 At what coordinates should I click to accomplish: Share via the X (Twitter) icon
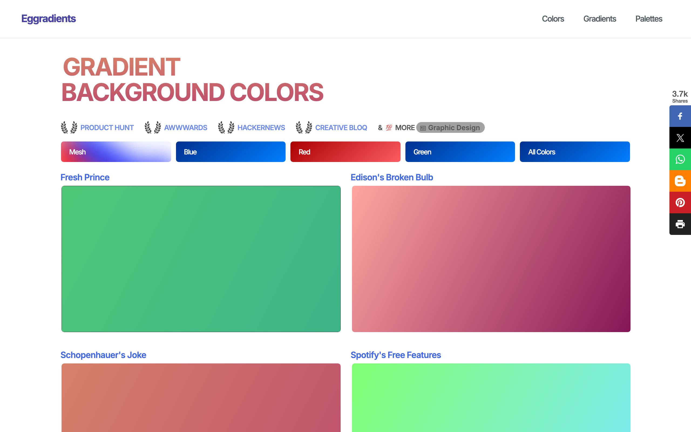click(x=680, y=138)
